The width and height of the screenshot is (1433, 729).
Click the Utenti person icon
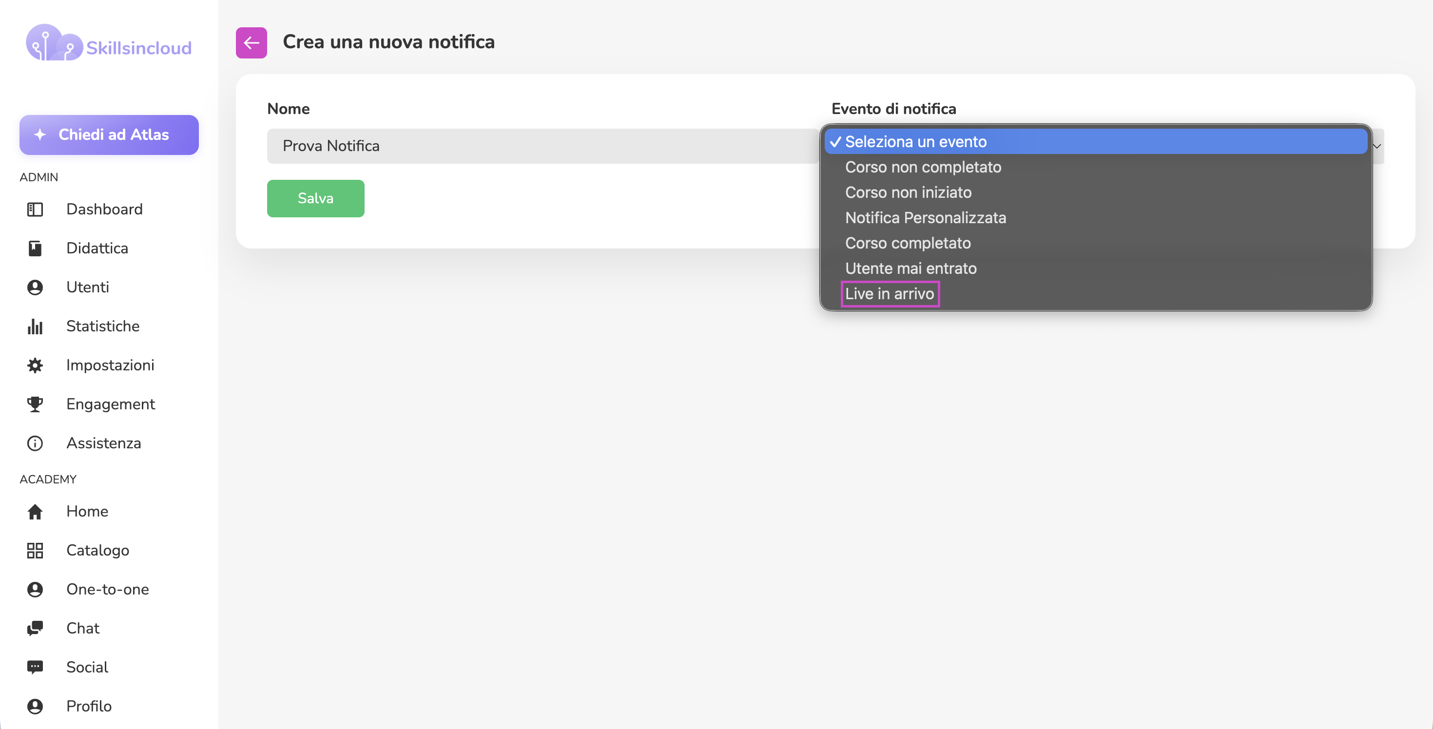click(35, 287)
